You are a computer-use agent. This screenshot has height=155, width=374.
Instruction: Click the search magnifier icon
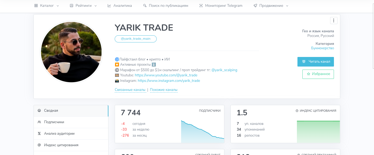click(145, 5)
